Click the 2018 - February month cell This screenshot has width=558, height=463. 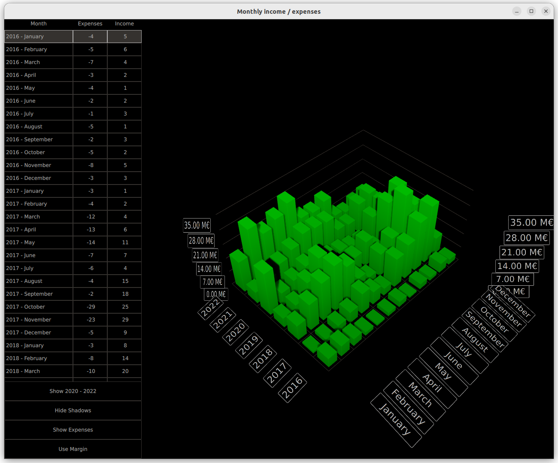pos(39,358)
